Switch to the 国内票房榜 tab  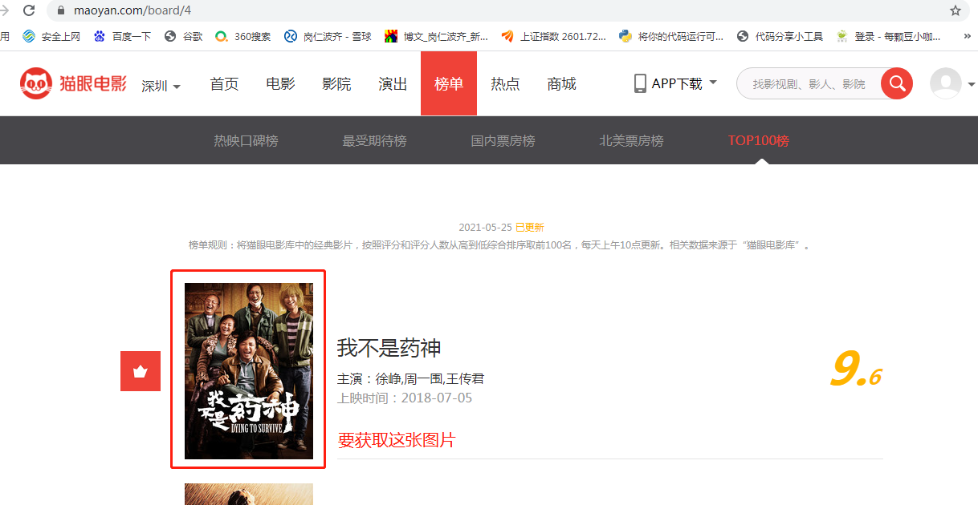point(503,140)
